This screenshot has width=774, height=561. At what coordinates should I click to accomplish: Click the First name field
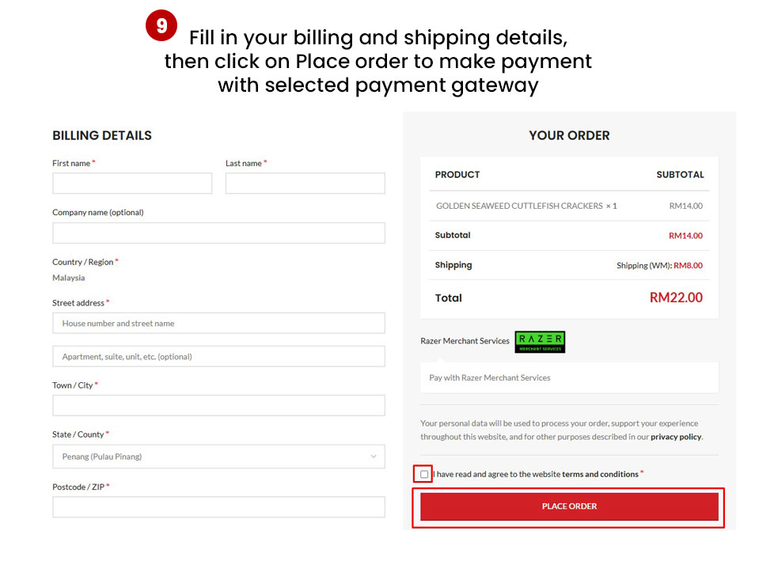pyautogui.click(x=132, y=183)
